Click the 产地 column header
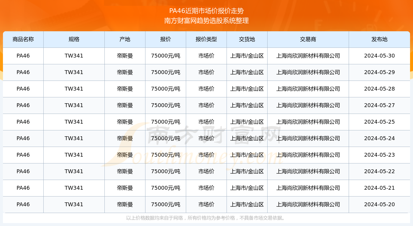Image resolution: width=413 pixels, height=226 pixels. [125, 39]
